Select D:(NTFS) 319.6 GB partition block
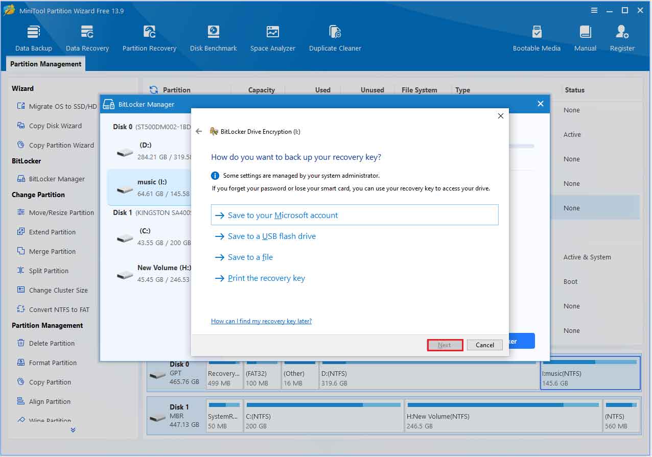This screenshot has width=652, height=457. click(429, 373)
